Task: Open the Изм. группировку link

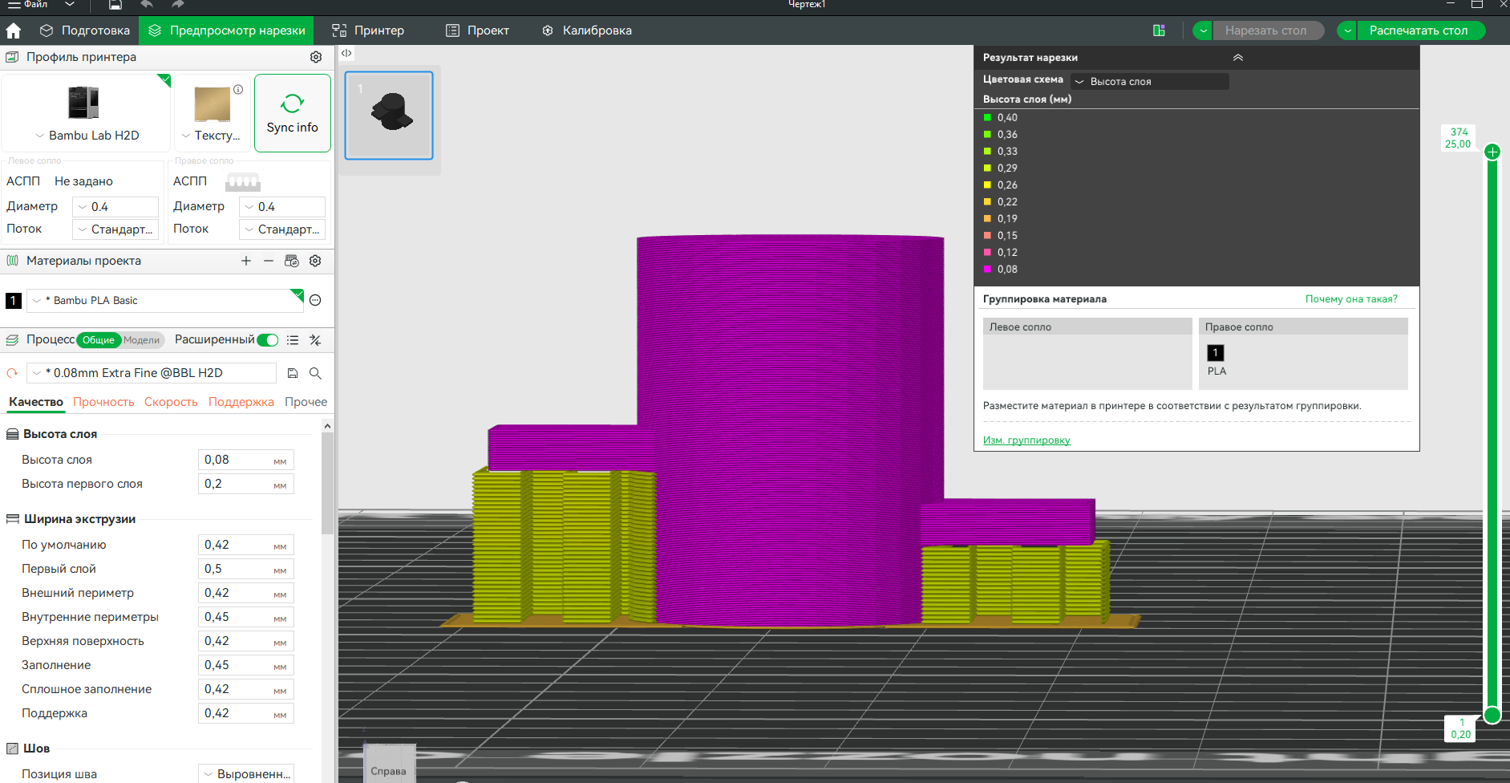Action: [x=1026, y=440]
